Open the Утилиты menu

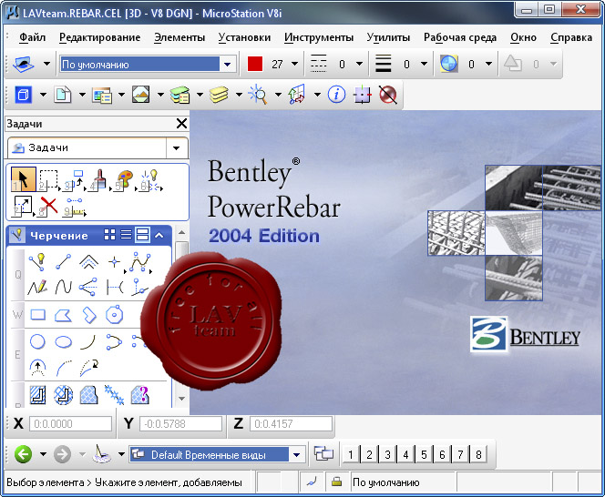tap(388, 37)
